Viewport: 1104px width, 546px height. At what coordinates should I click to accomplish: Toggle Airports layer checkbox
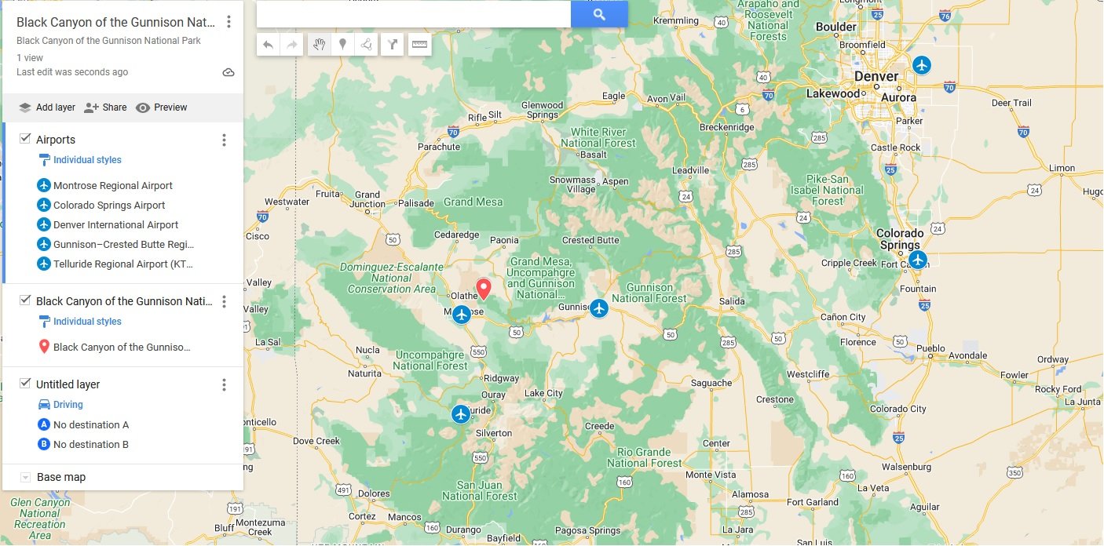pyautogui.click(x=25, y=139)
